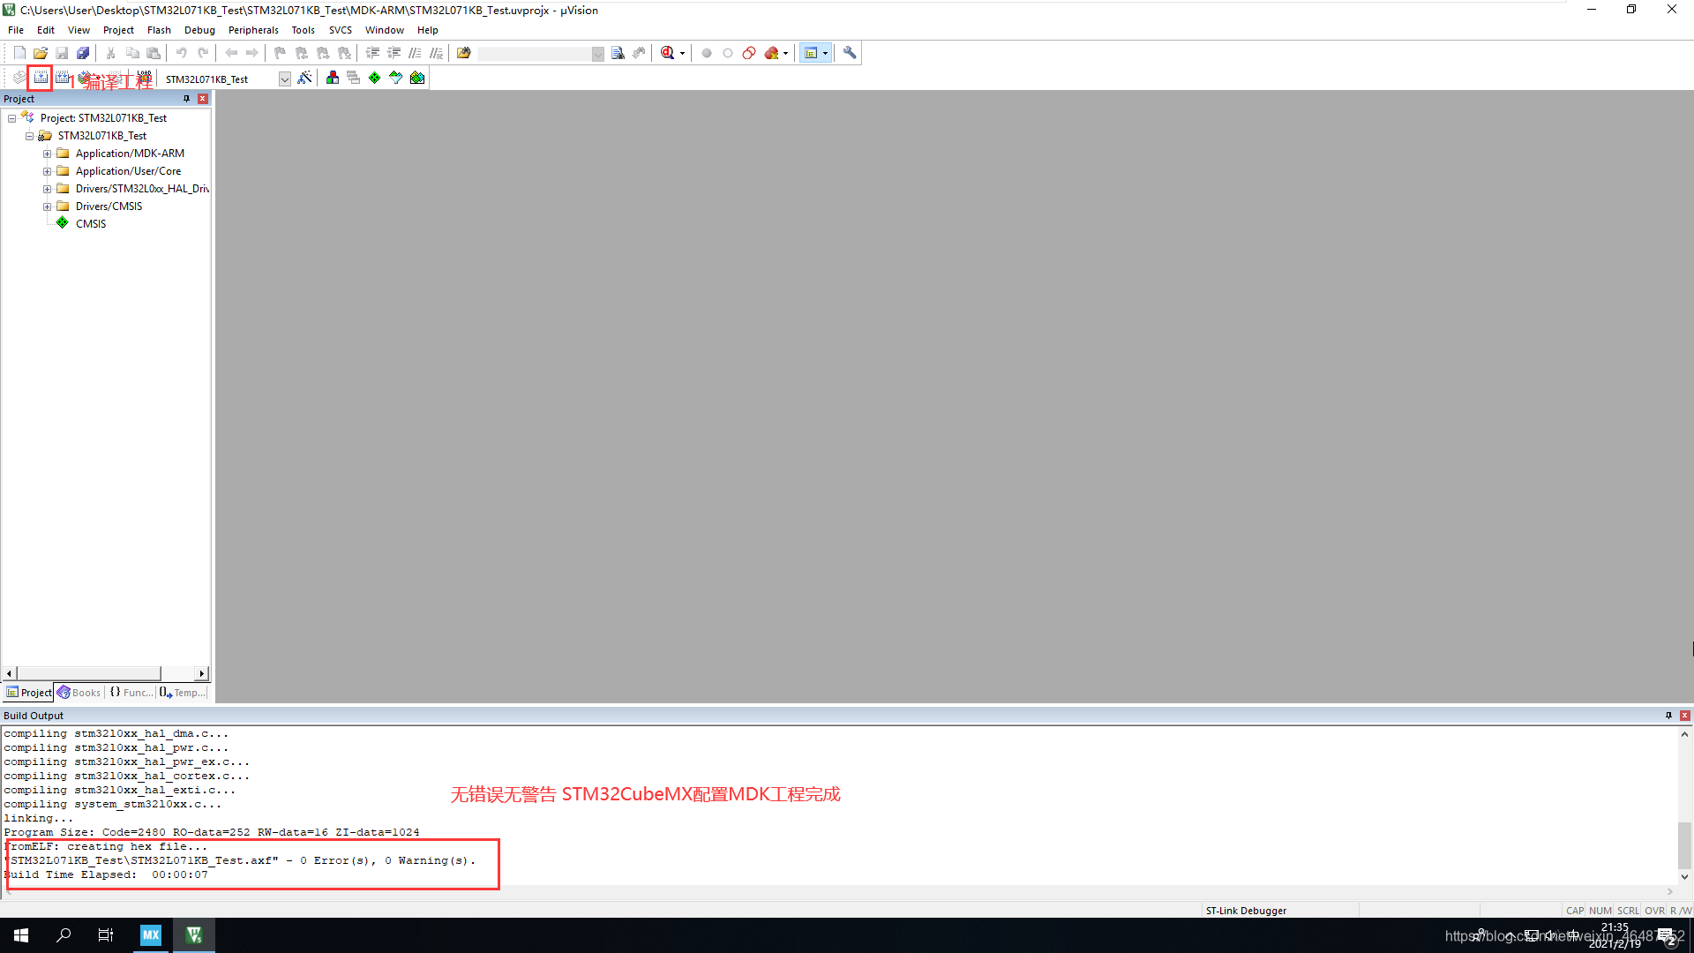Screen dimensions: 1694x953
Task: Open Manage Run-Time Environment green diamond
Action: coord(375,78)
